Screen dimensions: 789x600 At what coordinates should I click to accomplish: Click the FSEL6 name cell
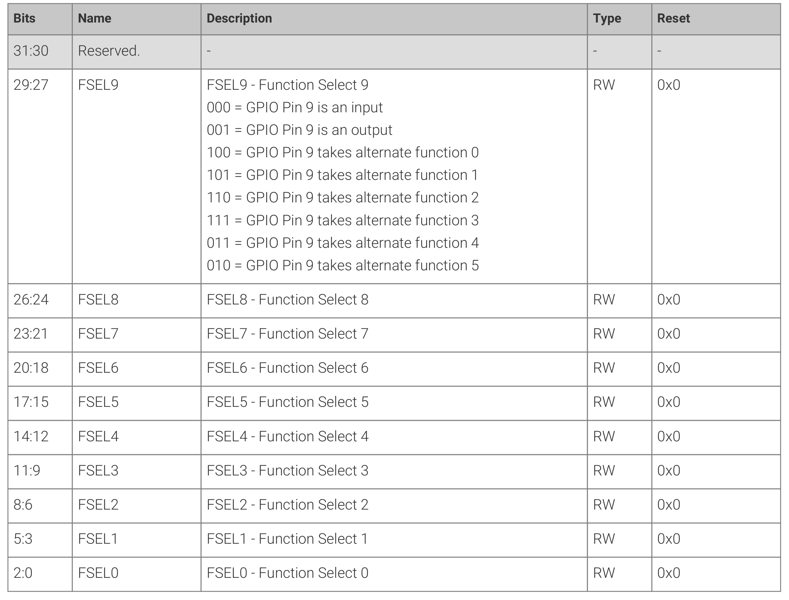coord(98,368)
